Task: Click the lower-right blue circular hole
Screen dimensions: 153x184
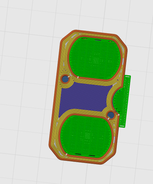Action: pos(111,115)
